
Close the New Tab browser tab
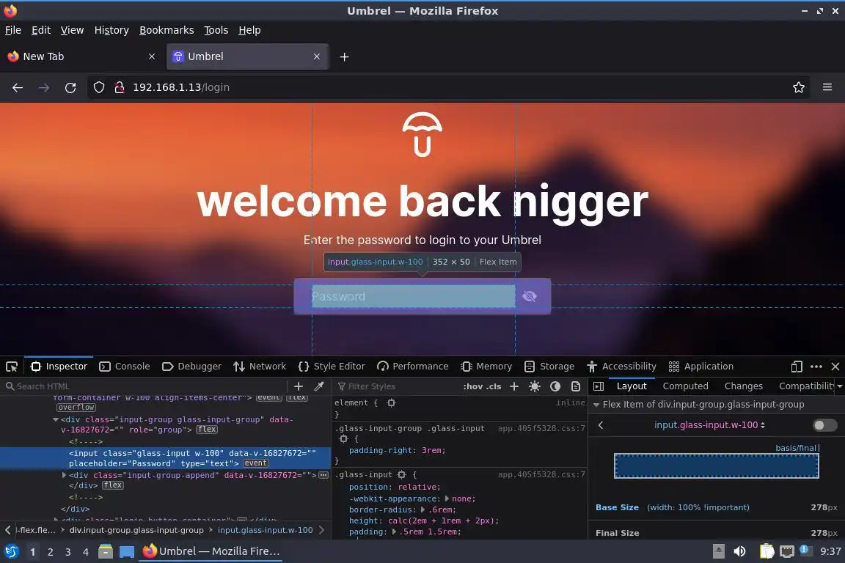152,56
